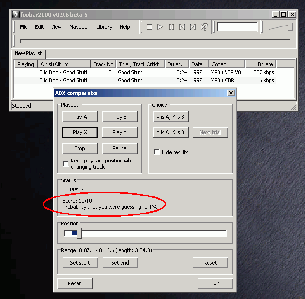Screen dimensions: 305x299
Task: Open the File menu
Action: 24,27
